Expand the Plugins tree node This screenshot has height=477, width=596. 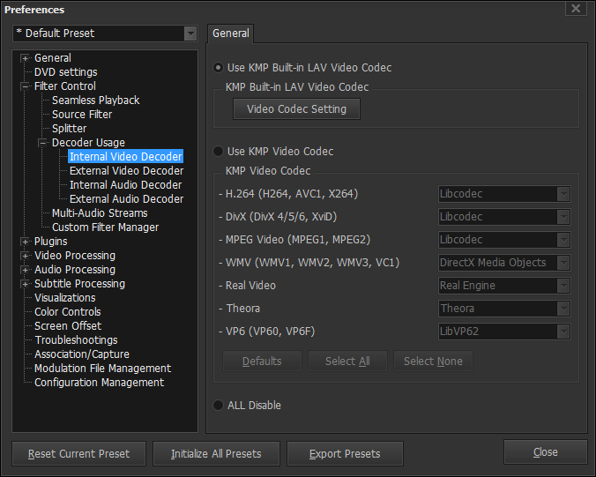pos(25,242)
